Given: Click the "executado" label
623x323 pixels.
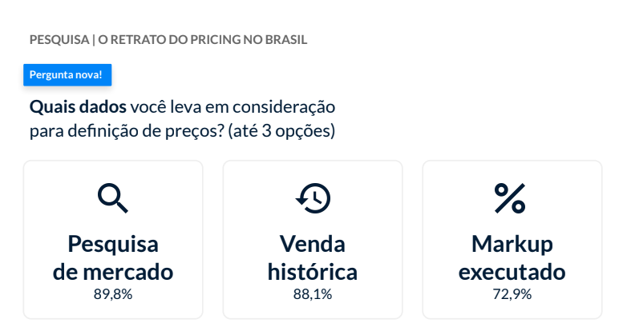Looking at the screenshot, I should (512, 271).
